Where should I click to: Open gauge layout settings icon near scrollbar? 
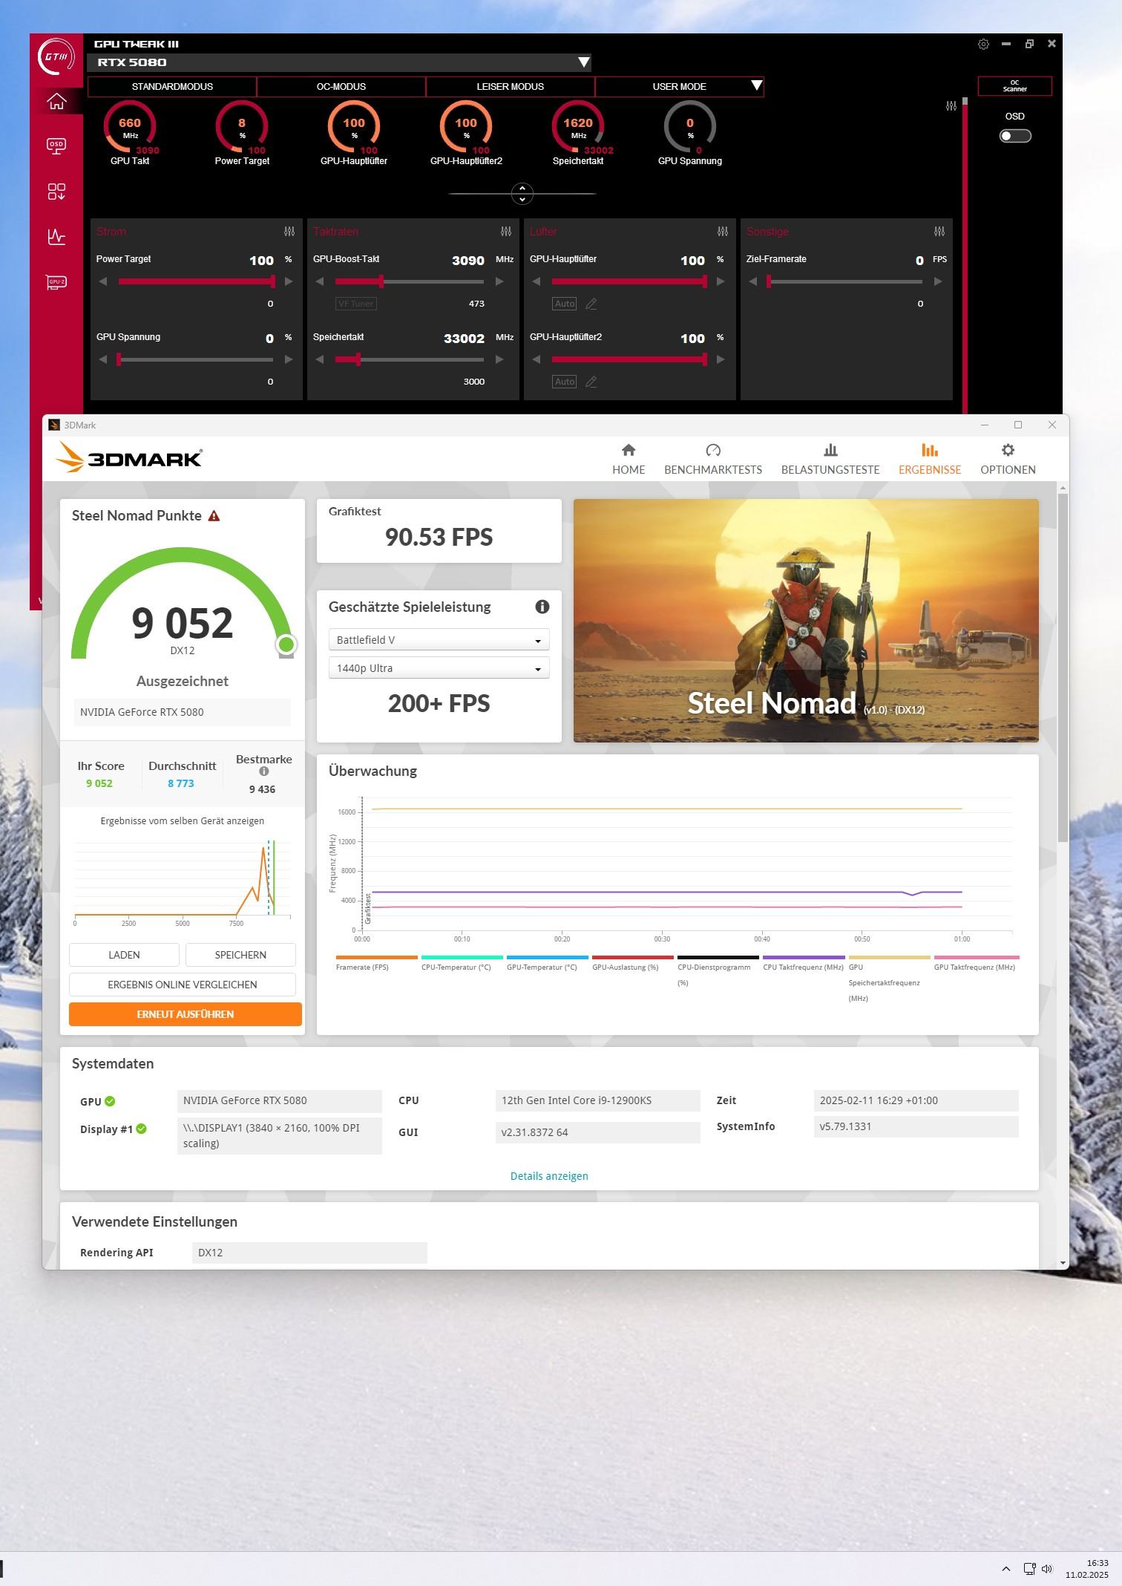click(x=951, y=106)
